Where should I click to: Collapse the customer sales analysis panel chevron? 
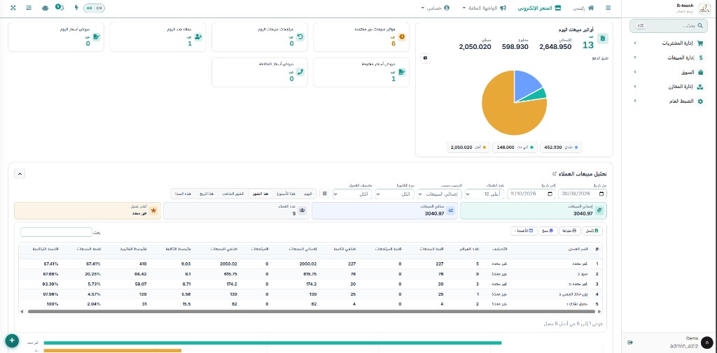pos(20,173)
